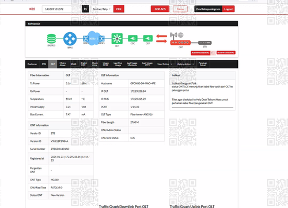
Task: Click the ODC icon in topology
Action: click(132, 38)
